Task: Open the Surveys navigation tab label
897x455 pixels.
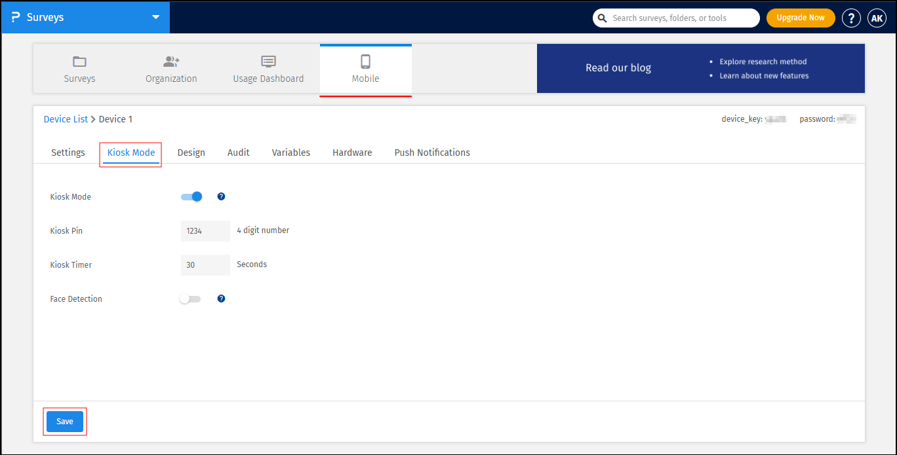Action: click(79, 79)
